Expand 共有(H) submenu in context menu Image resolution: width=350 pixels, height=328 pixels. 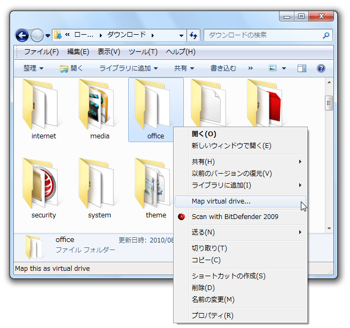pyautogui.click(x=240, y=161)
